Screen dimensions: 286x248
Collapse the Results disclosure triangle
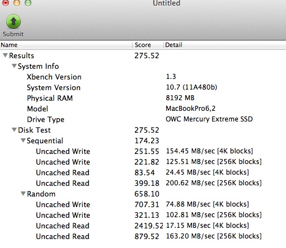[x=5, y=55]
